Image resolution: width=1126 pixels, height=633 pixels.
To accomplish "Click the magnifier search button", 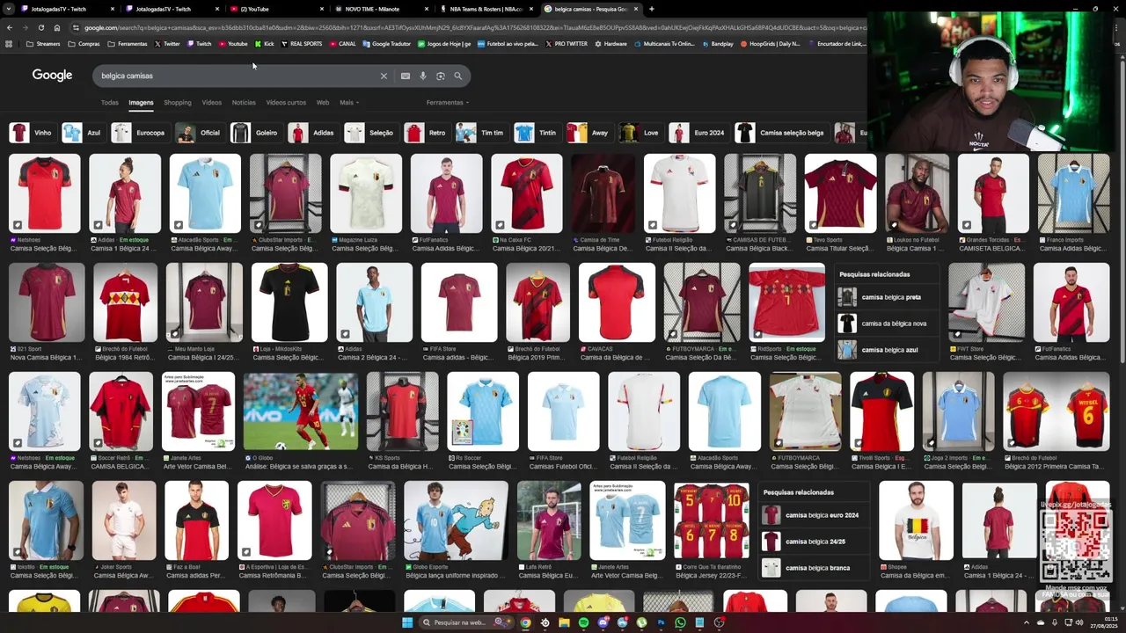I will (458, 76).
